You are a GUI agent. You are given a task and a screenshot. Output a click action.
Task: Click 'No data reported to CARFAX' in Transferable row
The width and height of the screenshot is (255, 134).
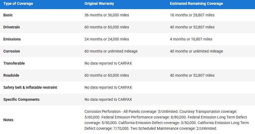tap(108, 63)
